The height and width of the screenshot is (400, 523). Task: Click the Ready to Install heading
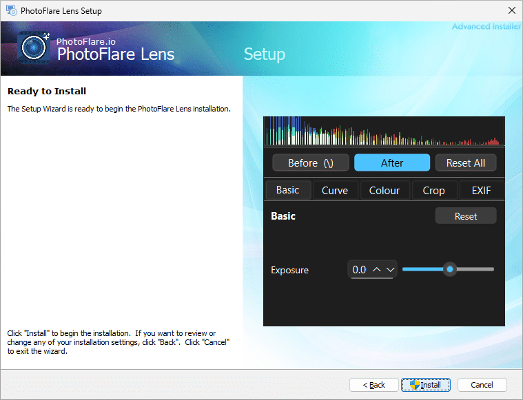coord(47,92)
